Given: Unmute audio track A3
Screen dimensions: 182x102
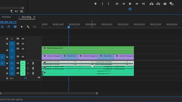Looking at the screenshot, I should click(x=23, y=73).
